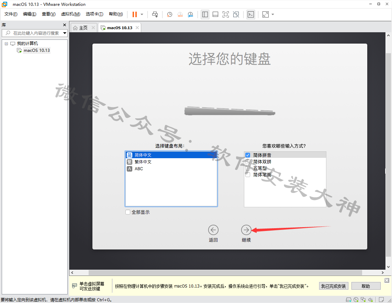Take a snapshot of this virtual machine

click(169, 14)
